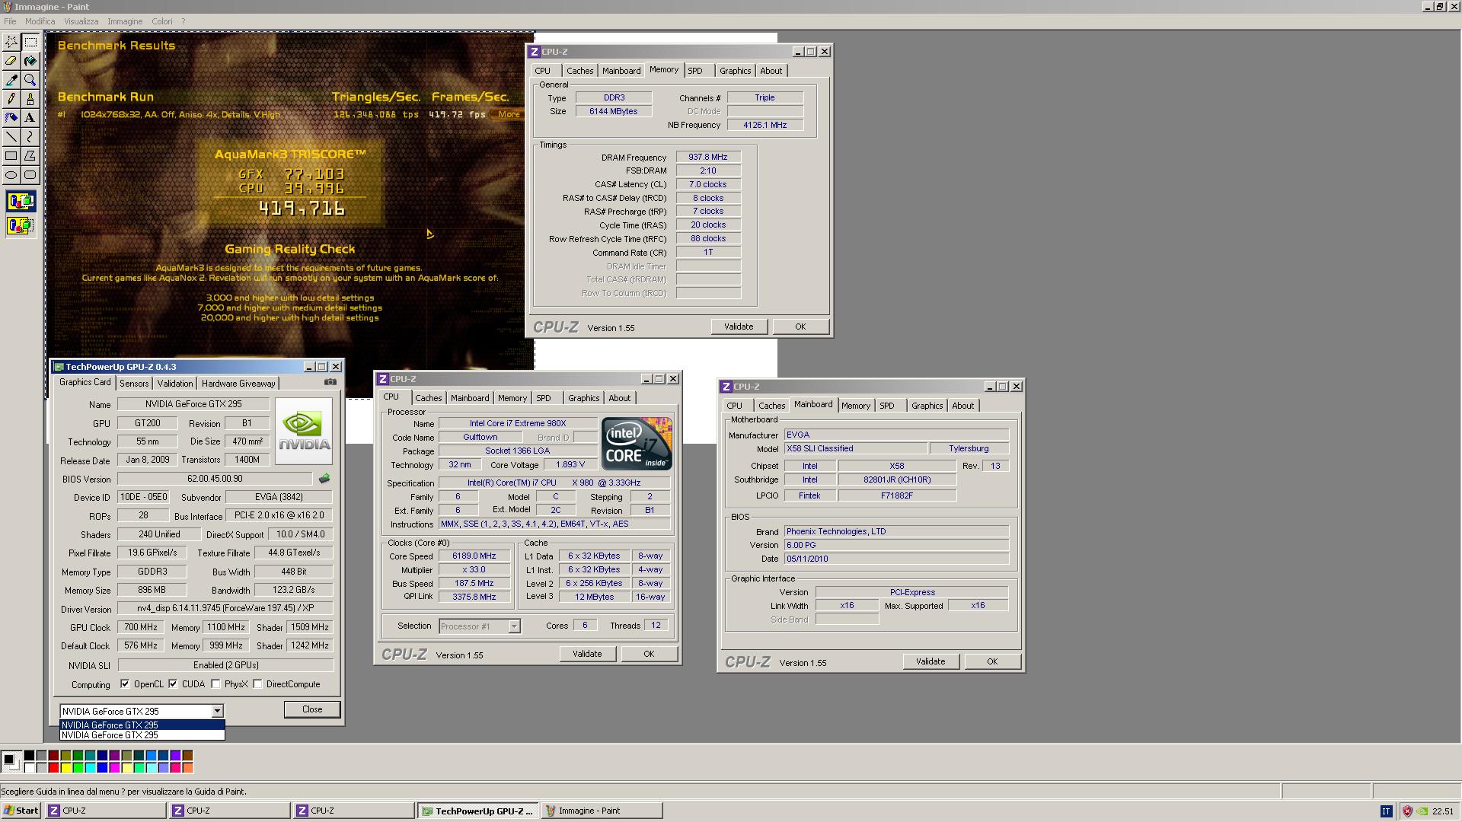Click the NVIDIA logo in GPU-Z
The width and height of the screenshot is (1462, 822).
click(x=304, y=431)
